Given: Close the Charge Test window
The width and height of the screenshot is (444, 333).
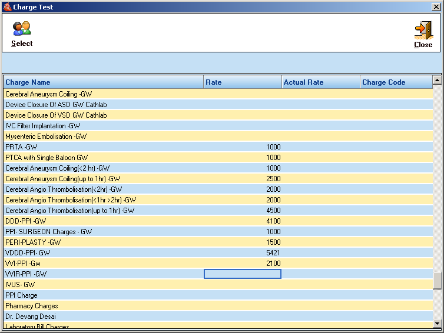Looking at the screenshot, I should [436, 7].
